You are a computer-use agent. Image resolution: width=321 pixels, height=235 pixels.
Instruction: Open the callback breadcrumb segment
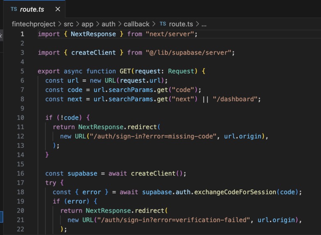(x=137, y=24)
